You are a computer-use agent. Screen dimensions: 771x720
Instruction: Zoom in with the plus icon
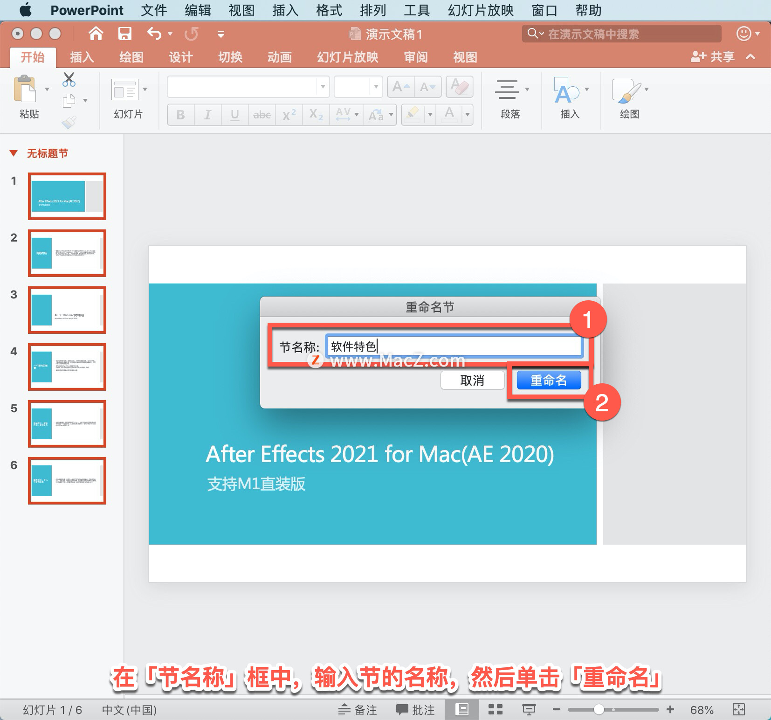(670, 710)
